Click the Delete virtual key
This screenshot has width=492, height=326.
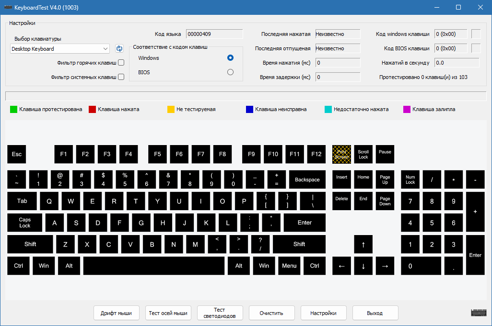tap(341, 201)
